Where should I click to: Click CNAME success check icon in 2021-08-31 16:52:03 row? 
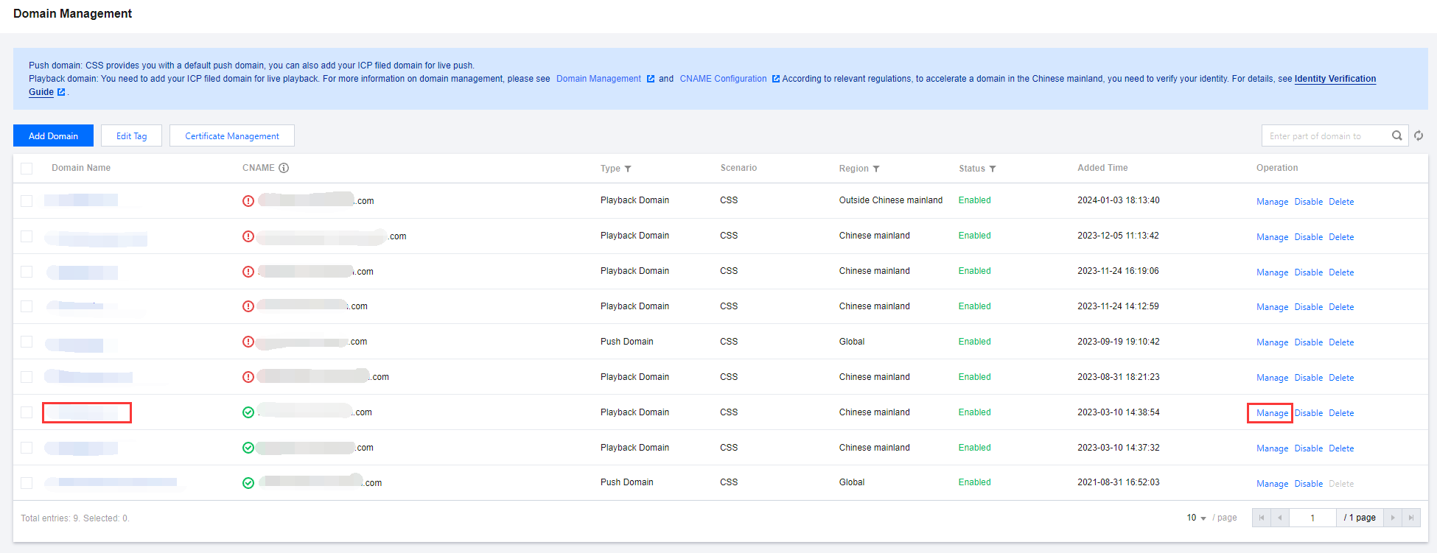click(248, 483)
